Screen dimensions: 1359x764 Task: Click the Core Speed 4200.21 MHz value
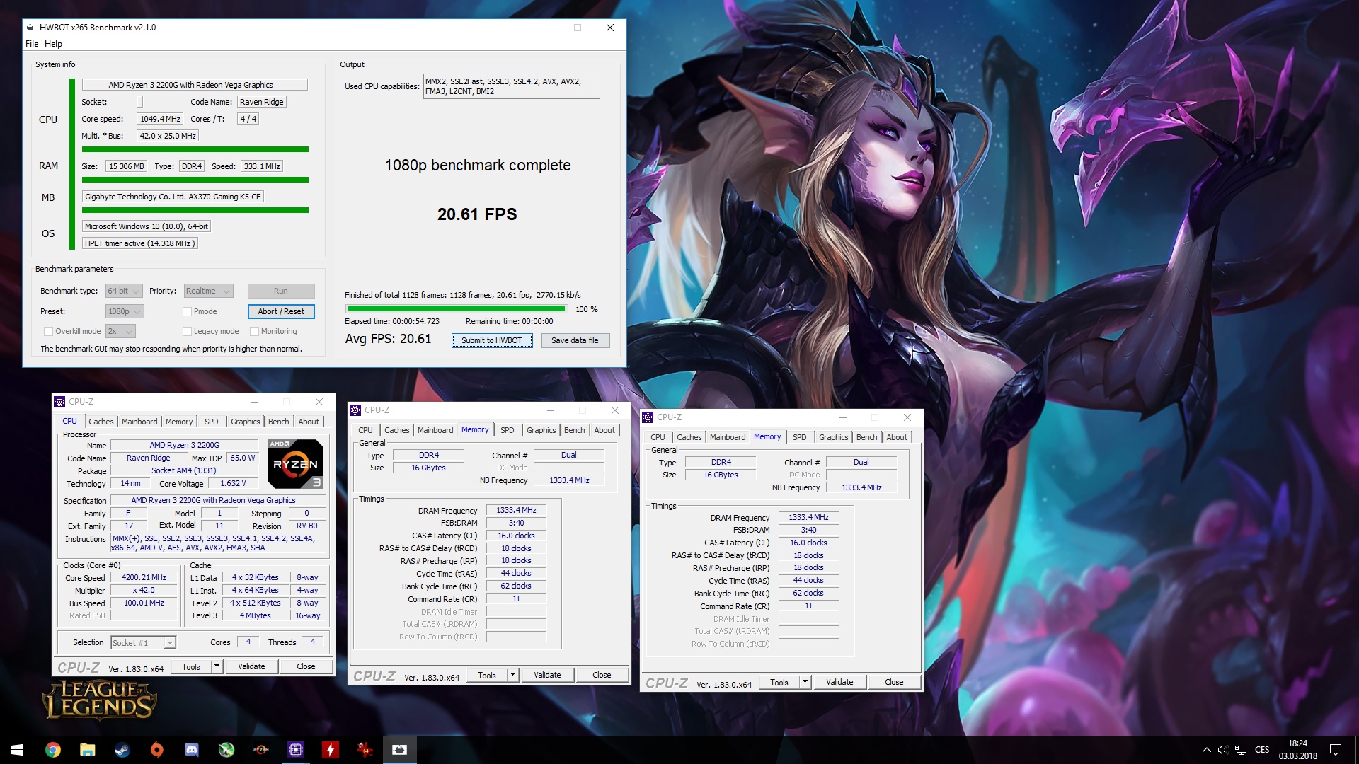[144, 577]
